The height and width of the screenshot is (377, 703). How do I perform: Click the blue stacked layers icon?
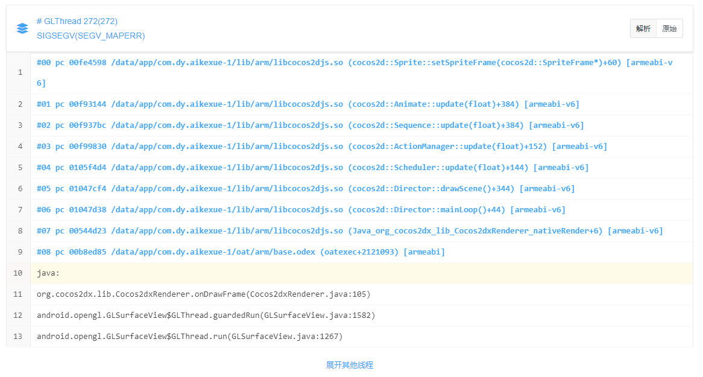pos(22,28)
